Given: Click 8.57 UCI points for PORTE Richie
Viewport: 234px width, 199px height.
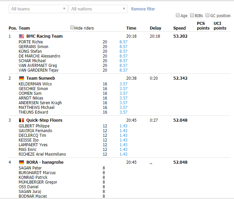Looking at the screenshot, I should (123, 42).
